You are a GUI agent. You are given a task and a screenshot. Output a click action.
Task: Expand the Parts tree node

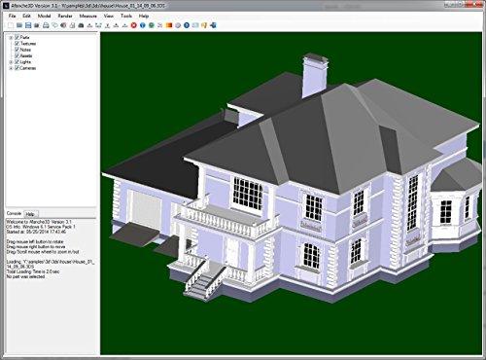11,38
